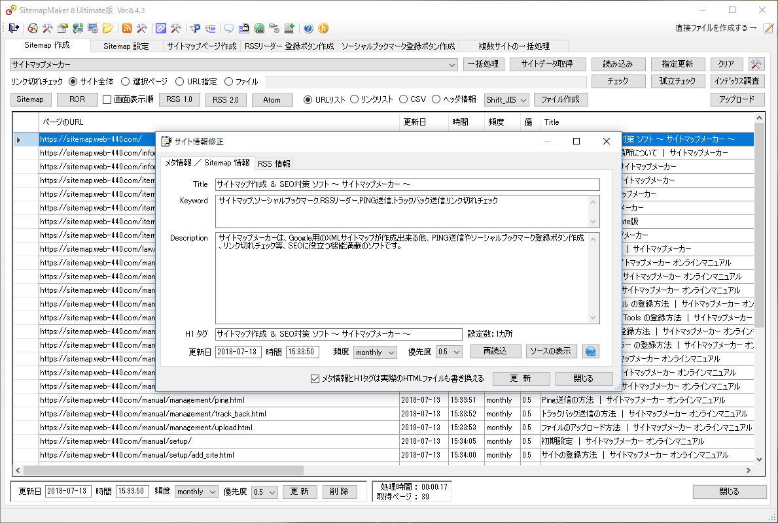Open help via blue question mark icon

point(308,28)
